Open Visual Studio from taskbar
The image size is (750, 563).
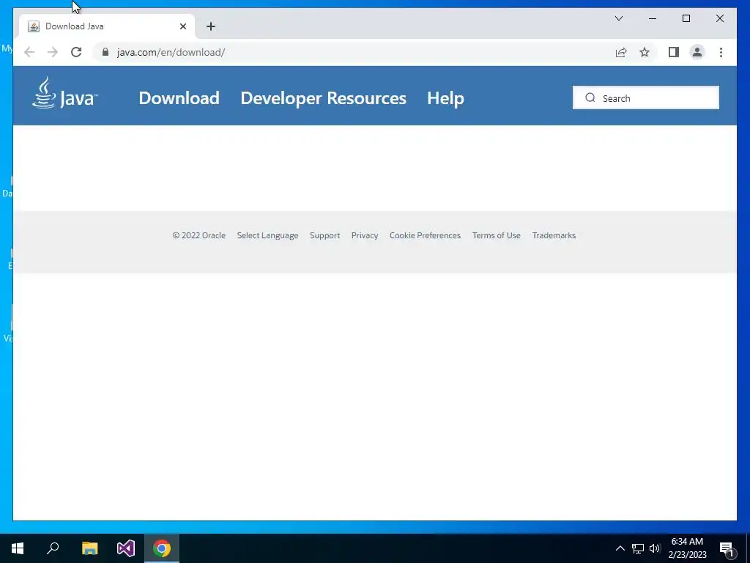point(126,548)
